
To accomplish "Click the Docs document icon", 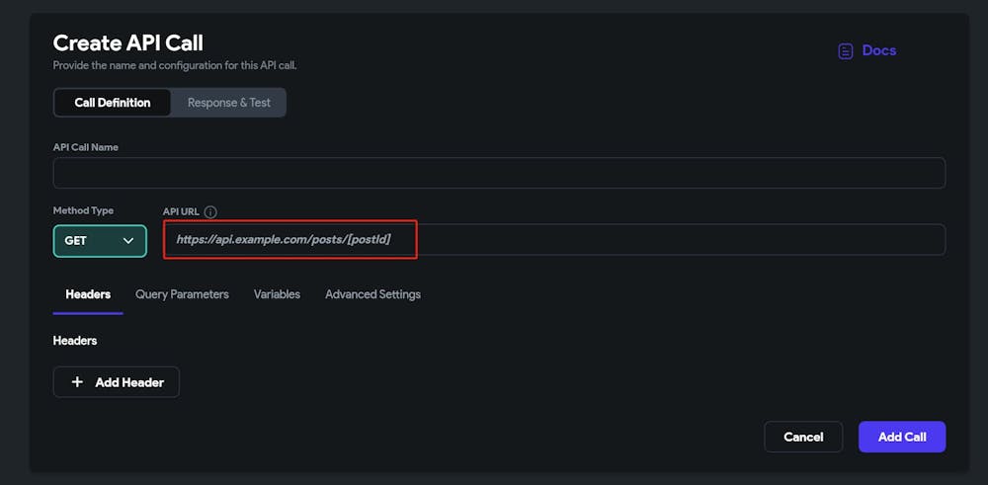I will click(x=845, y=51).
